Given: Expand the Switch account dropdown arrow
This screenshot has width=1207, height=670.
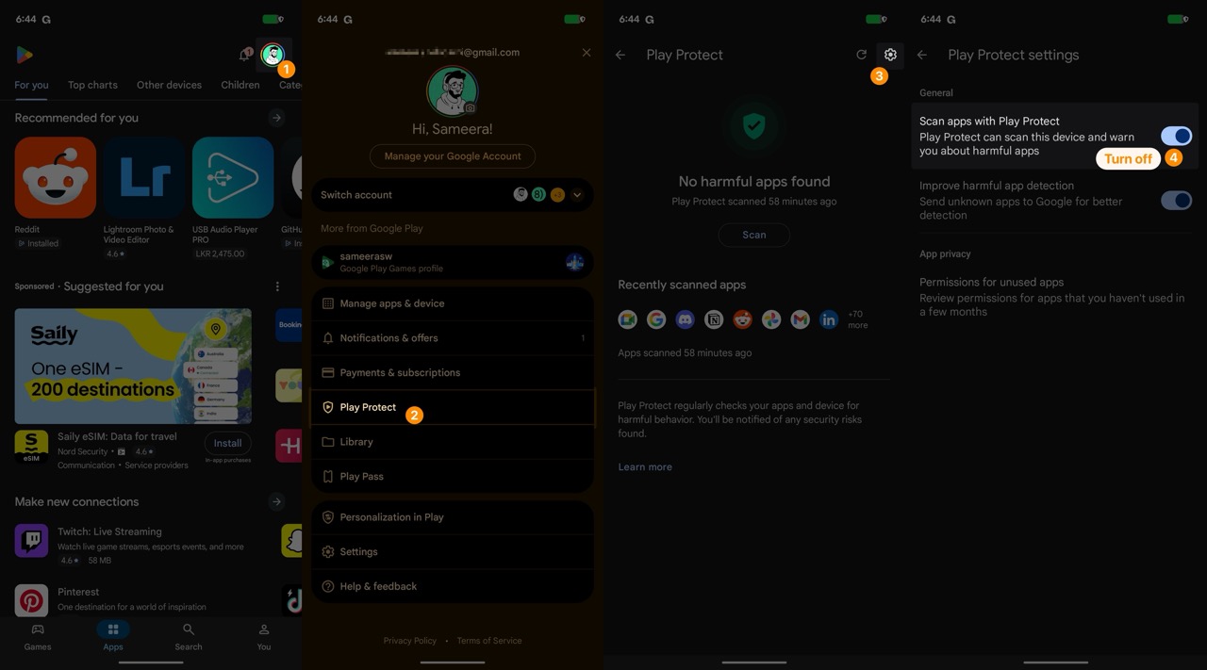Looking at the screenshot, I should pyautogui.click(x=577, y=195).
